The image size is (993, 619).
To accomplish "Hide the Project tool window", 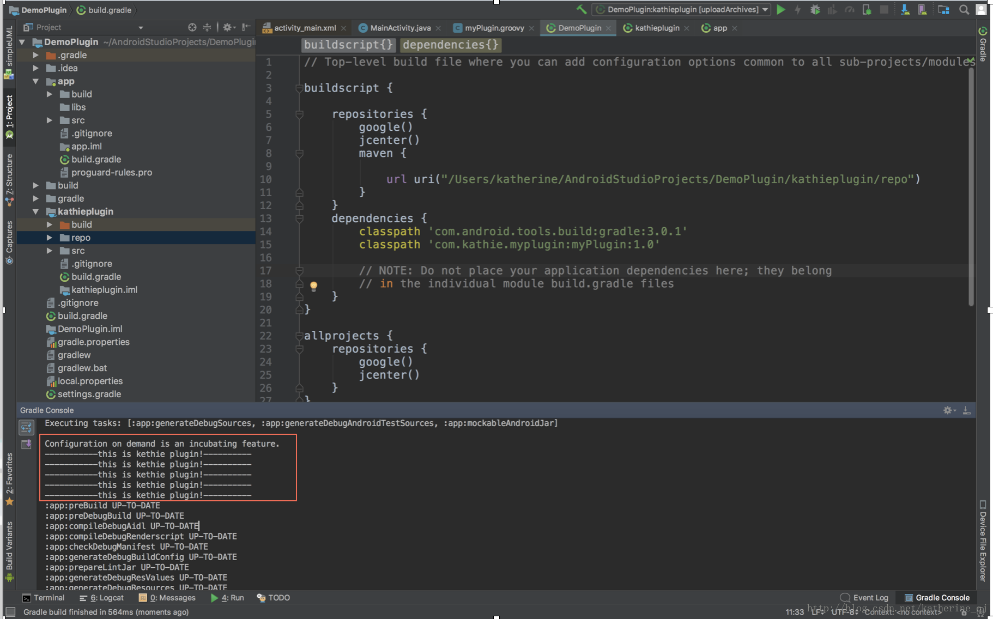I will pyautogui.click(x=246, y=27).
